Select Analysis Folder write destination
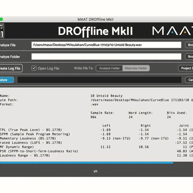193x193 pixels. (x=109, y=68)
